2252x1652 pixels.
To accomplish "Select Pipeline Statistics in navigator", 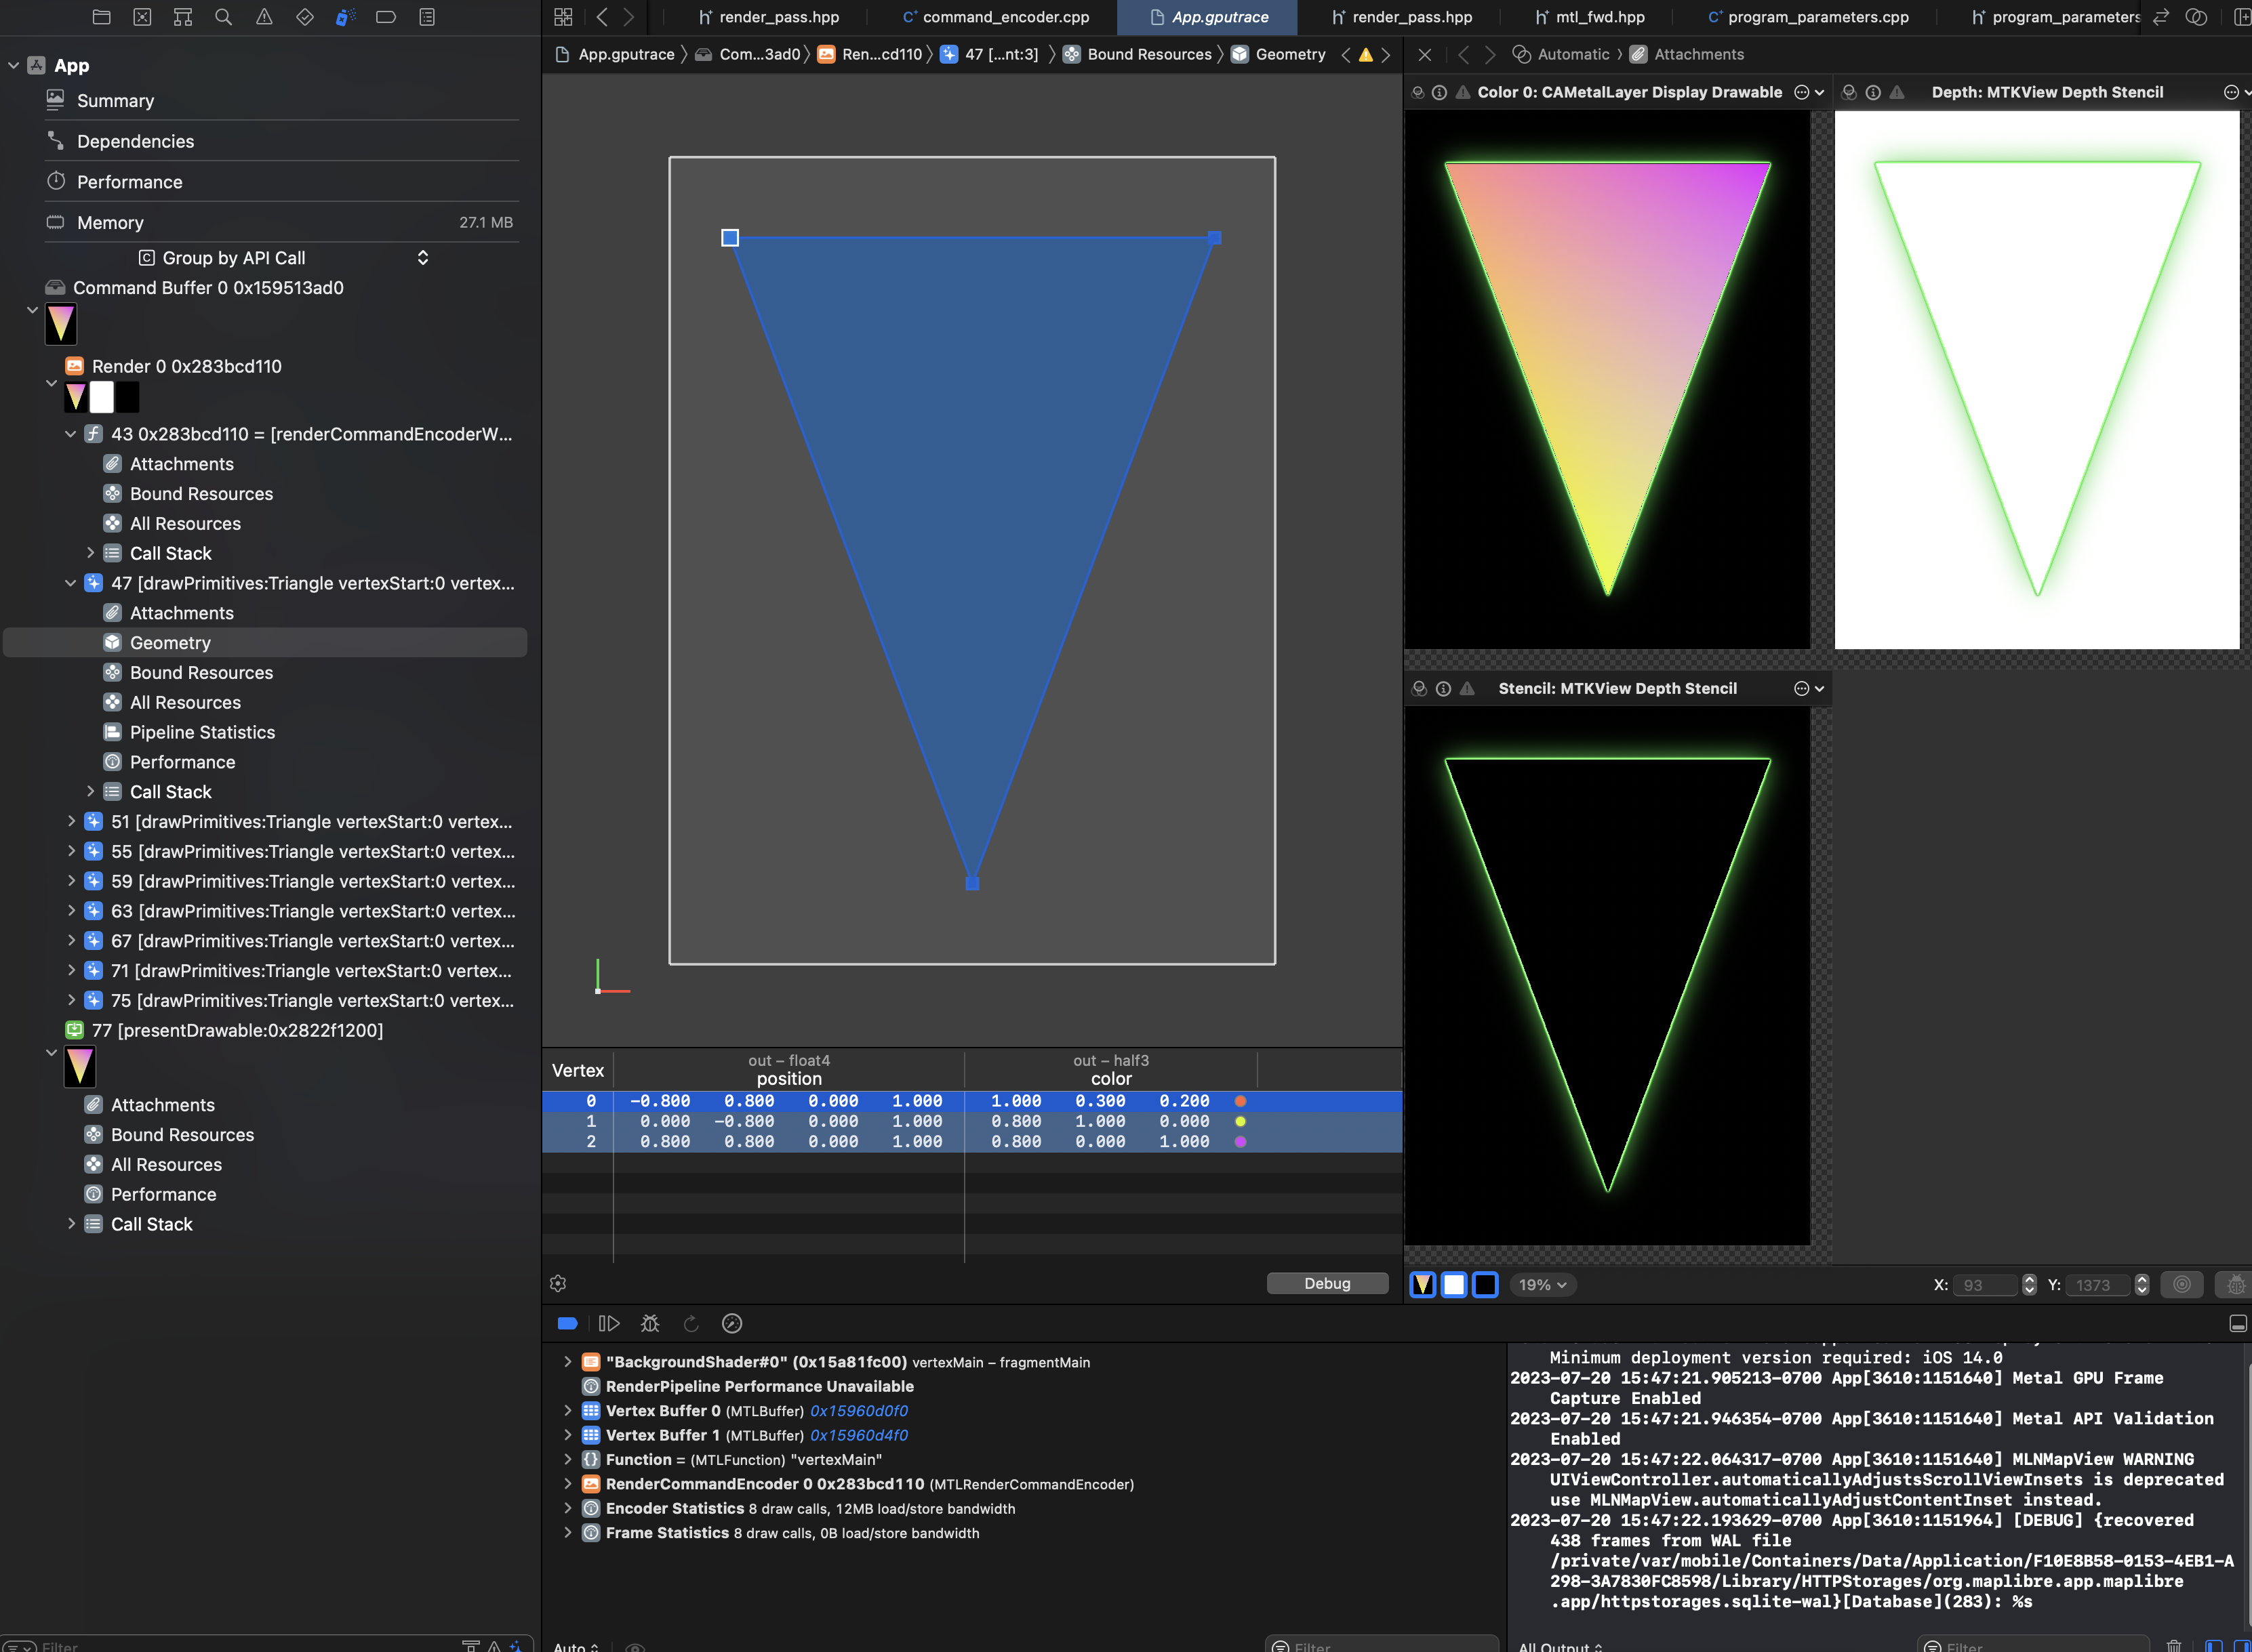I will (x=202, y=732).
